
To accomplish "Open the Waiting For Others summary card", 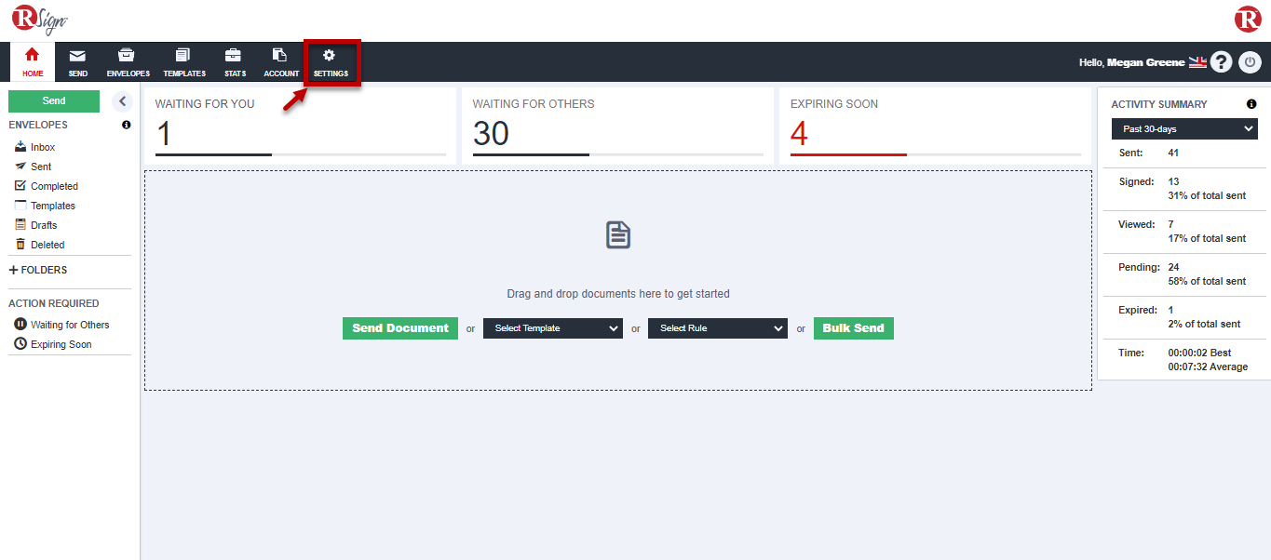I will coord(617,126).
